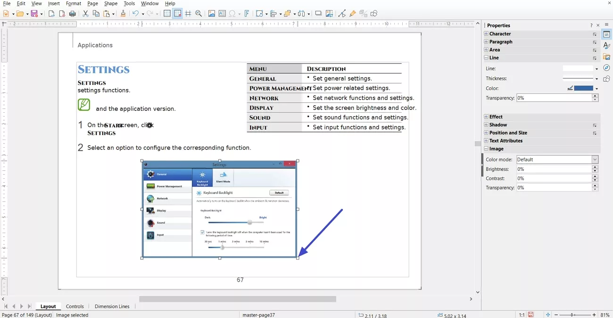Open the sidebar Navigator icon
This screenshot has height=318, width=613.
pos(607,68)
